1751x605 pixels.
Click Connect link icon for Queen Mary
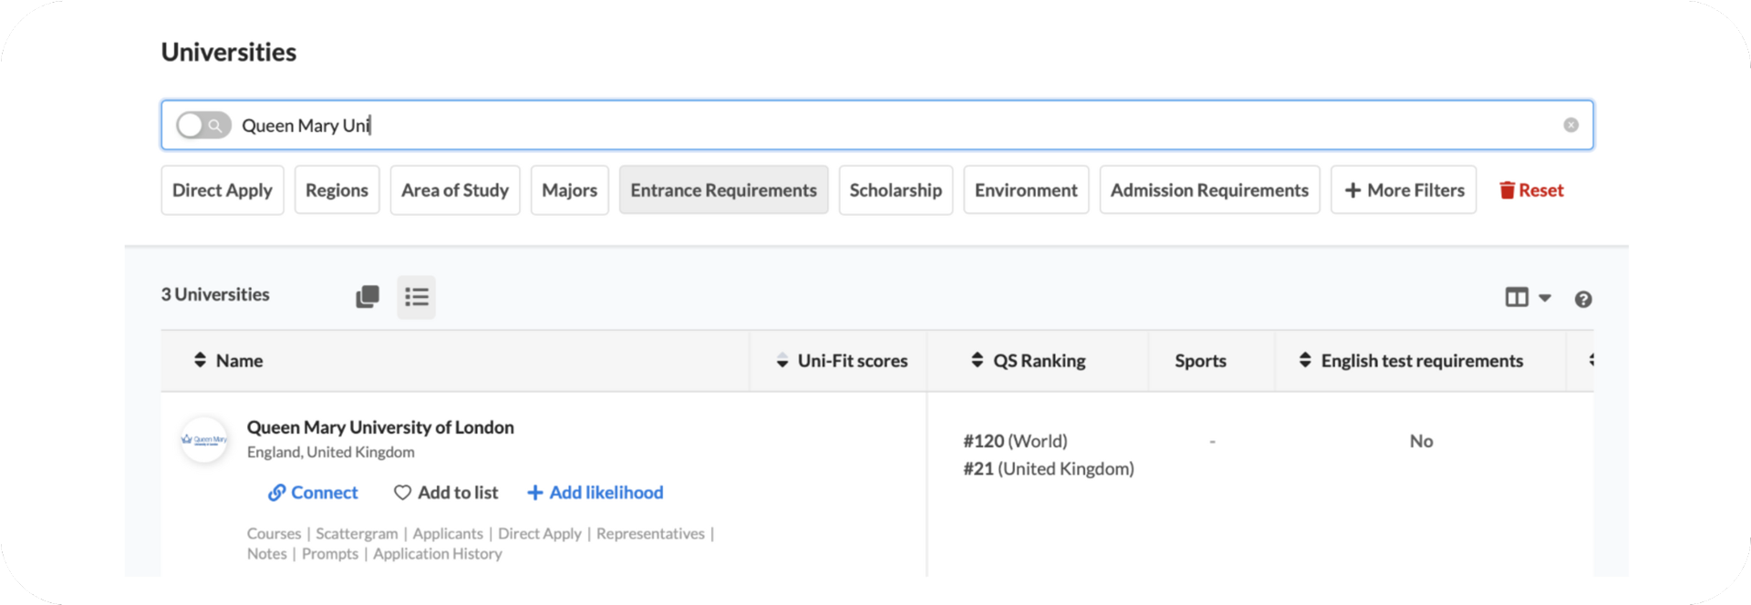point(313,493)
